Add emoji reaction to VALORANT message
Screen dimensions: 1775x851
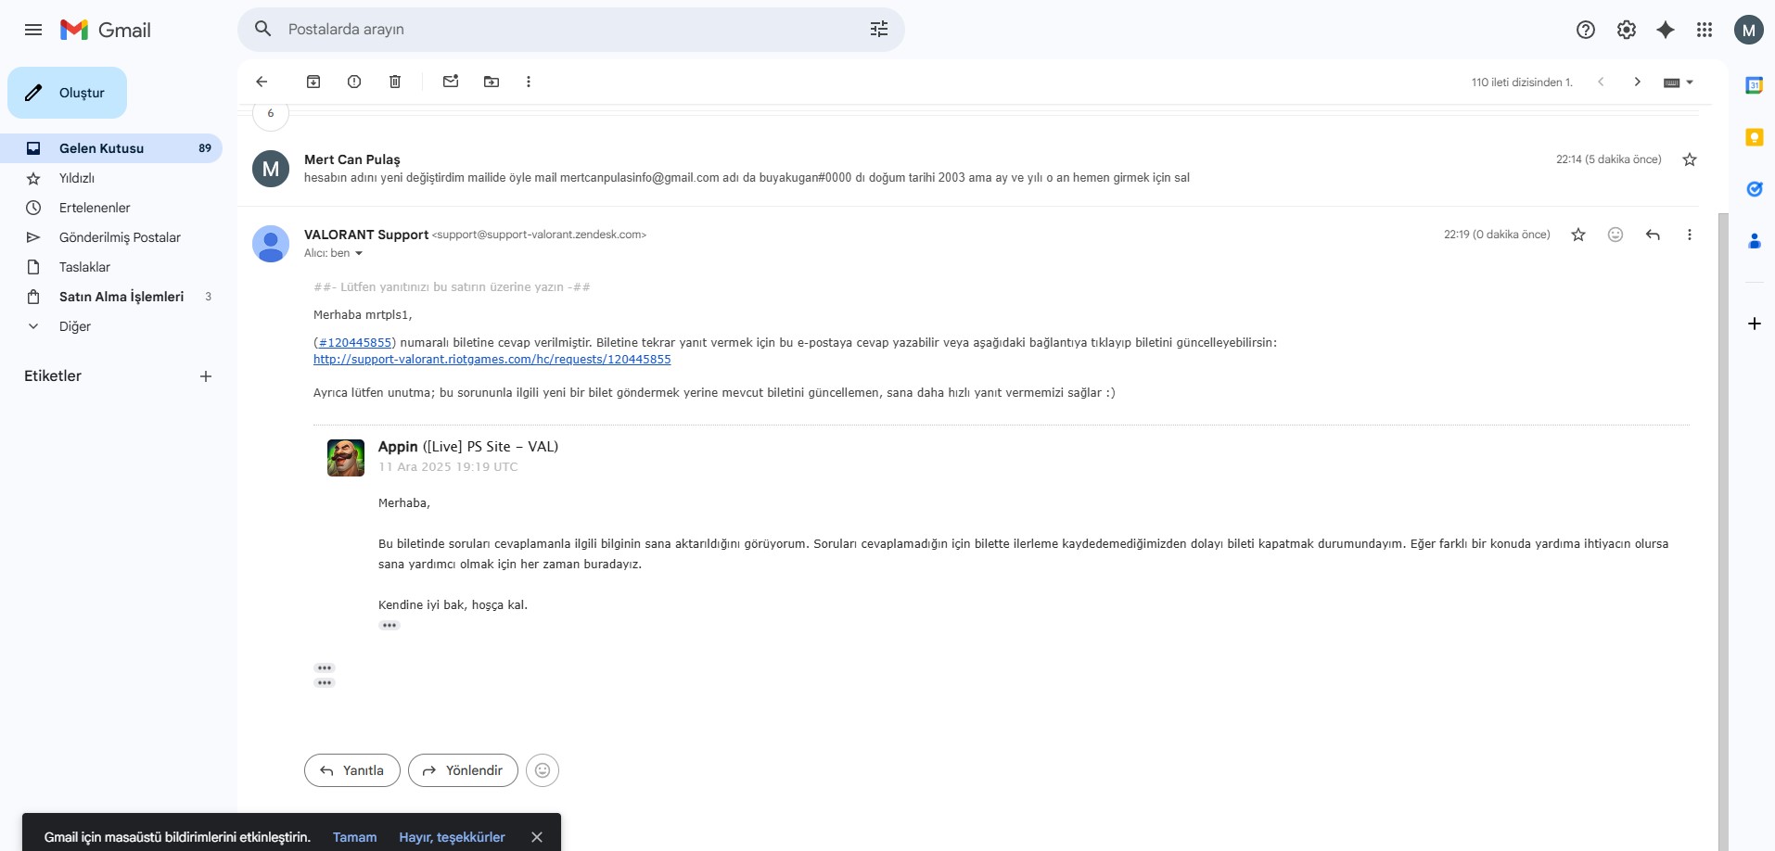1615,235
